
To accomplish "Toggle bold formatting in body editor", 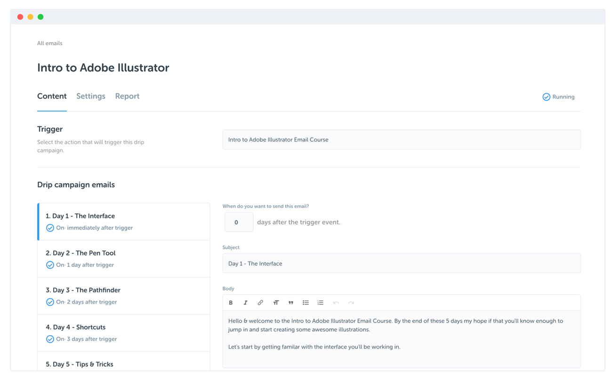I will 231,303.
